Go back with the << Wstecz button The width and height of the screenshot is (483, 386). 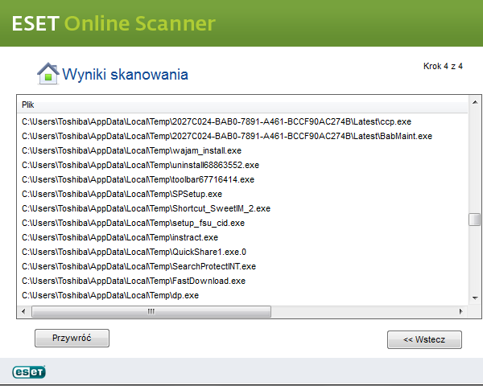(424, 339)
